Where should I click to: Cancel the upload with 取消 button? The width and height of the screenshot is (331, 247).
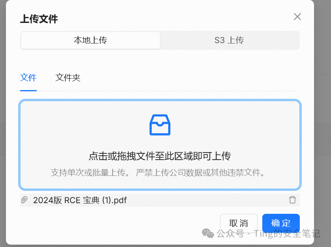(x=239, y=223)
